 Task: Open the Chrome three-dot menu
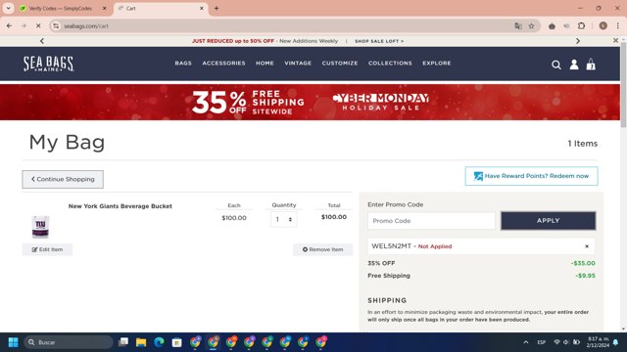[x=618, y=26]
